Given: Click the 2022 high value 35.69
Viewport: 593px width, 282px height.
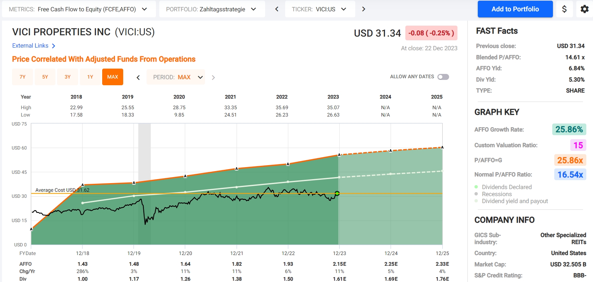Looking at the screenshot, I should point(282,108).
